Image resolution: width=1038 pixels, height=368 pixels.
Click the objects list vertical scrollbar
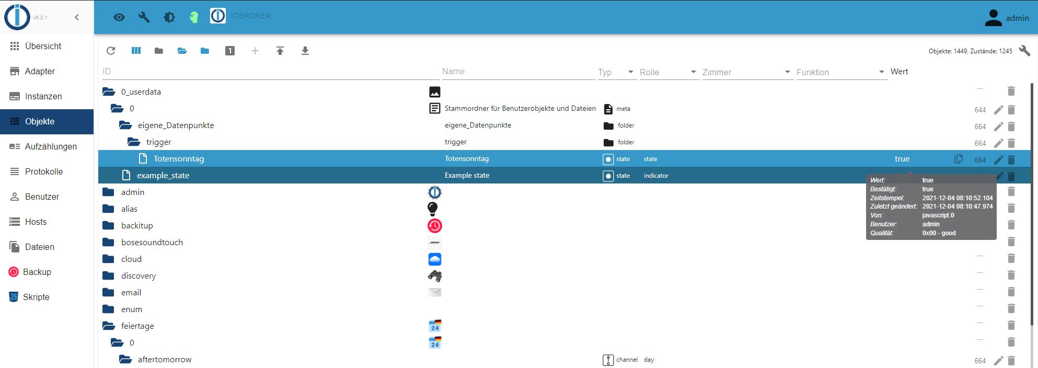point(1032,204)
